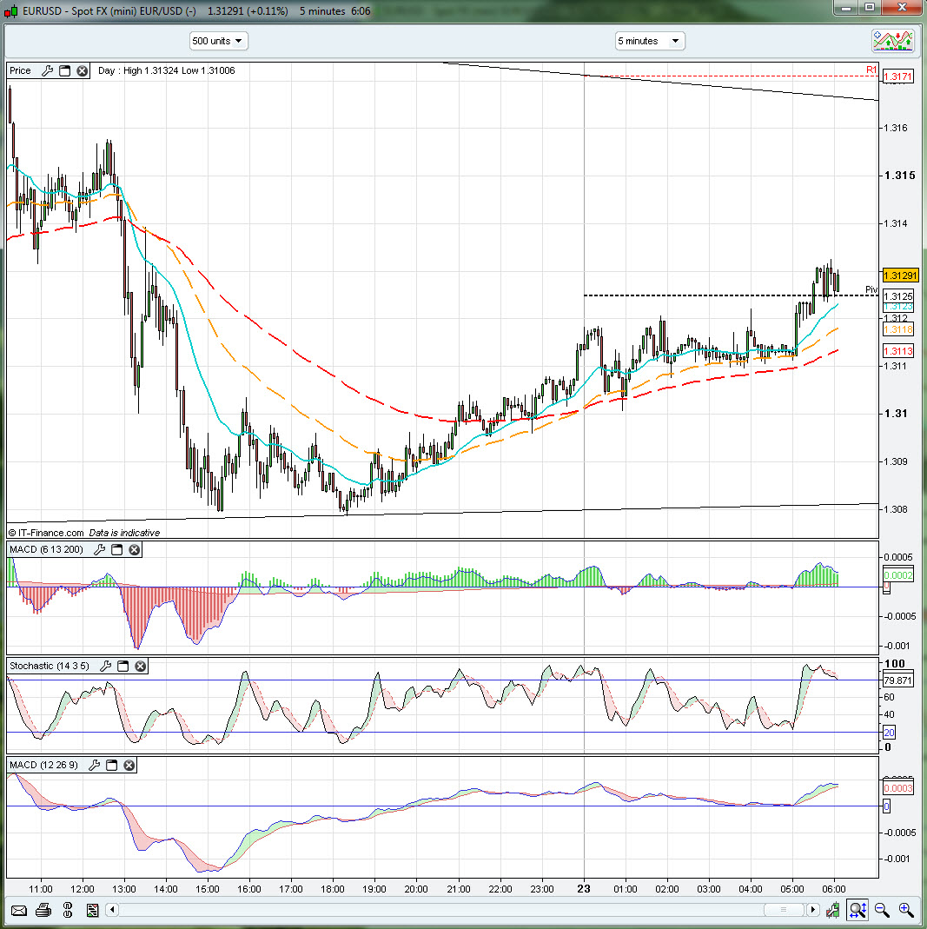
Task: Click the zoom out magnifier icon
Action: (882, 910)
